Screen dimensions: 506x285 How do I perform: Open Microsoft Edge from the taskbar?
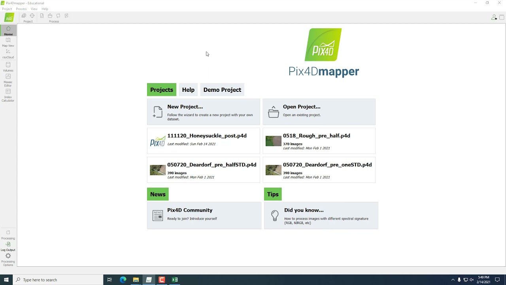pyautogui.click(x=123, y=280)
